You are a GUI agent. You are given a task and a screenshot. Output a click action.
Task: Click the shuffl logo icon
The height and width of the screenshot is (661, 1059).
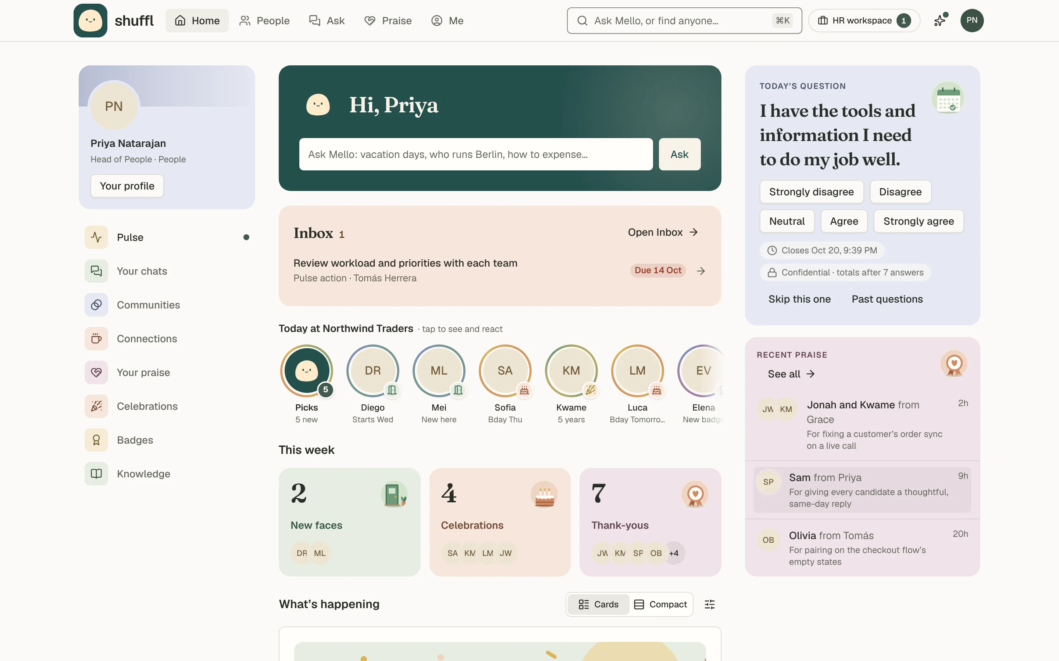click(x=90, y=21)
